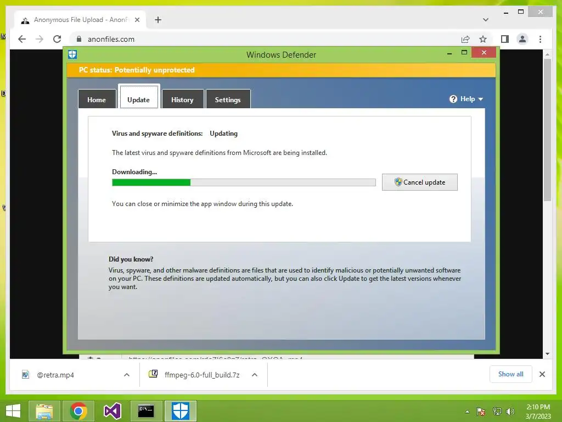The width and height of the screenshot is (562, 422).
Task: Click the PC status: Potentially unprotected banner
Action: 281,70
